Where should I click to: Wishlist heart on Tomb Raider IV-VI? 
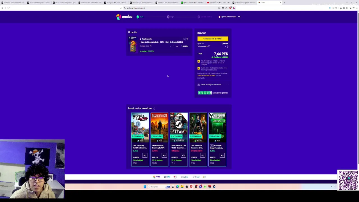(192, 163)
